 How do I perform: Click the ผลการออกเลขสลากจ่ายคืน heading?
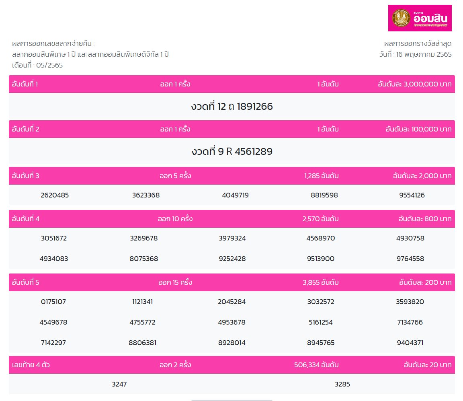(53, 44)
